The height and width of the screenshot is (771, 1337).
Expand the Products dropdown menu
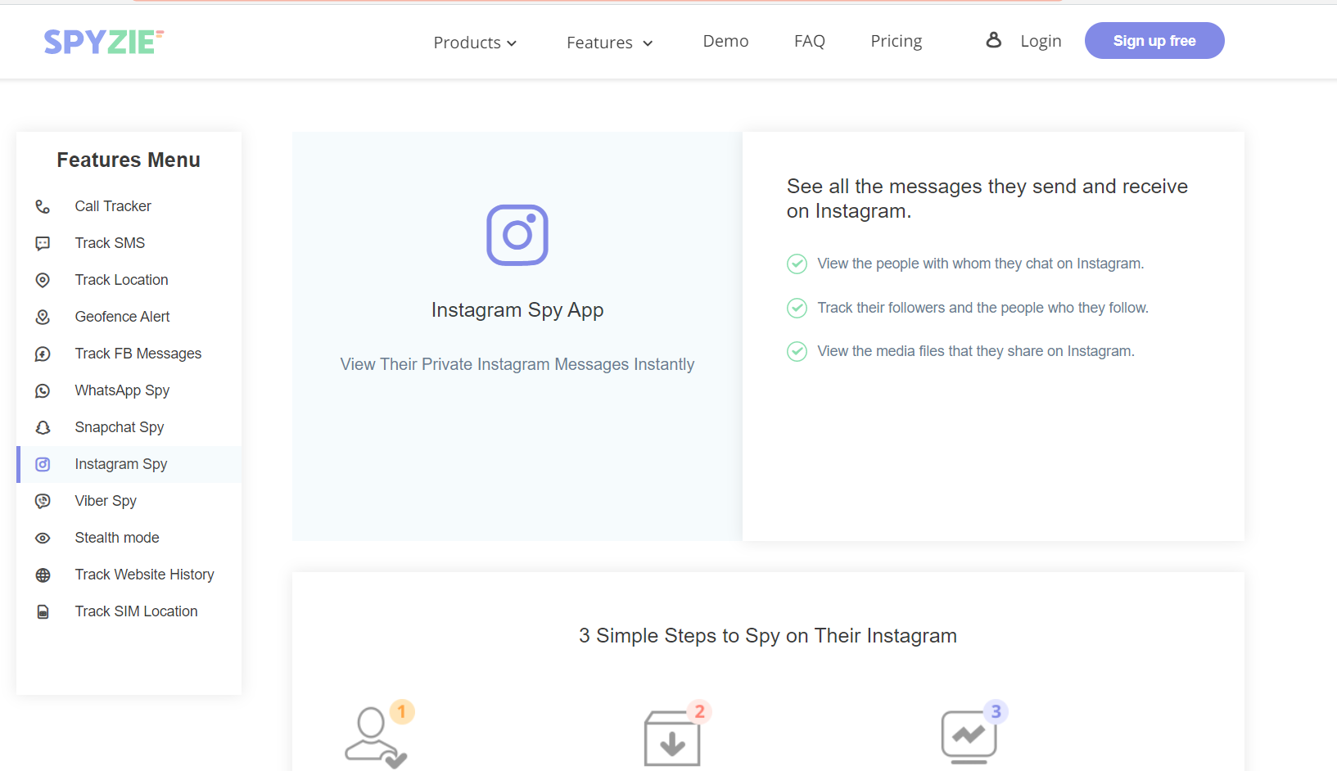coord(475,43)
